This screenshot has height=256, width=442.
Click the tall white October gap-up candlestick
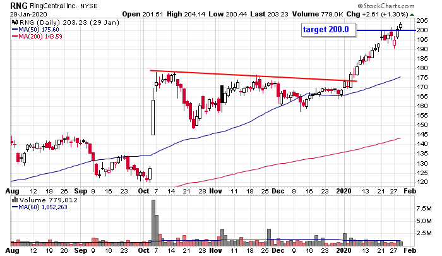tap(153, 118)
